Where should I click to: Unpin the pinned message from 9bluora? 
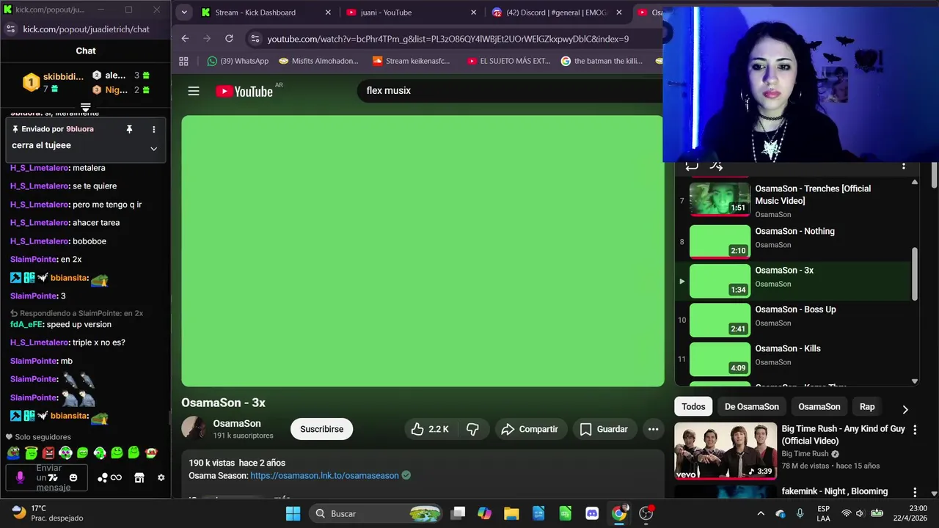pos(129,129)
